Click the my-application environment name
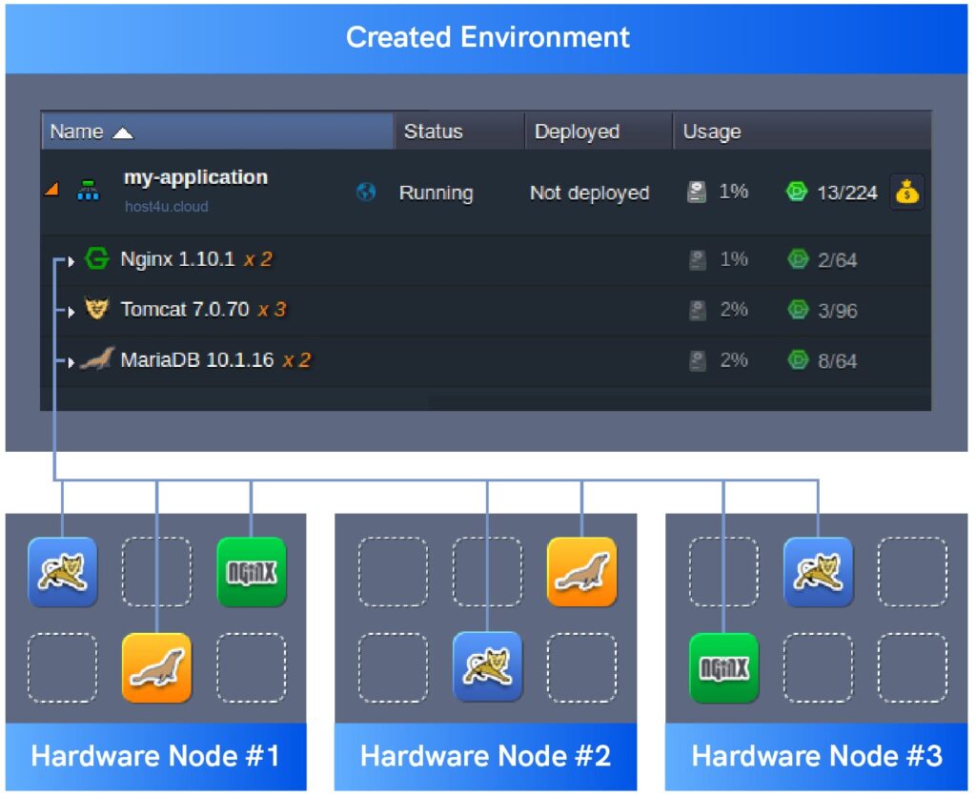This screenshot has height=797, width=976. pyautogui.click(x=195, y=177)
